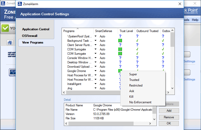Screen dimensions: 201x130
Task: Click SmartDefense column header
Action: [x=106, y=31]
